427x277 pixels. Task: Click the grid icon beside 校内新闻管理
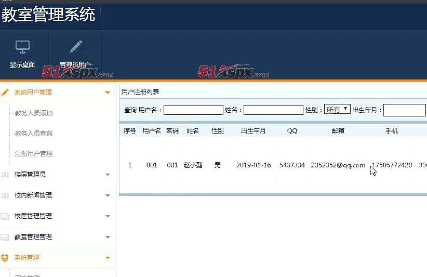pos(5,195)
